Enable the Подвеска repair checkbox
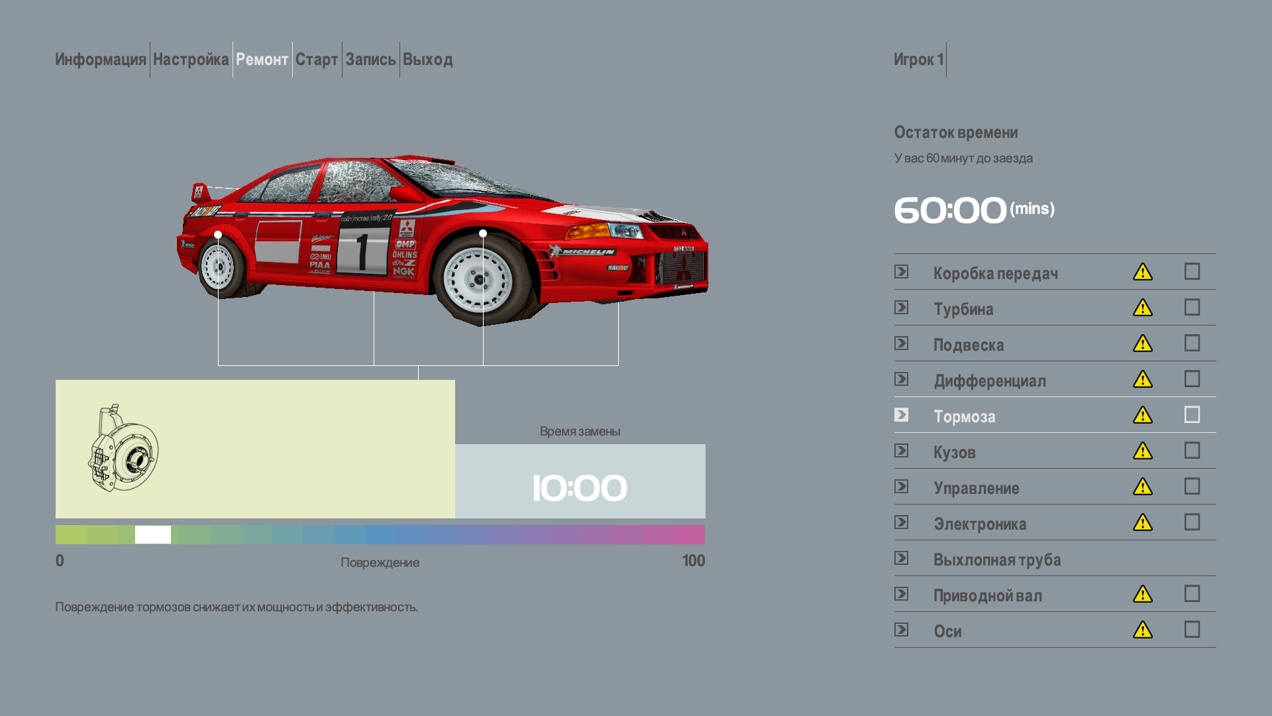Screen dimensions: 1272x716 pos(1192,343)
